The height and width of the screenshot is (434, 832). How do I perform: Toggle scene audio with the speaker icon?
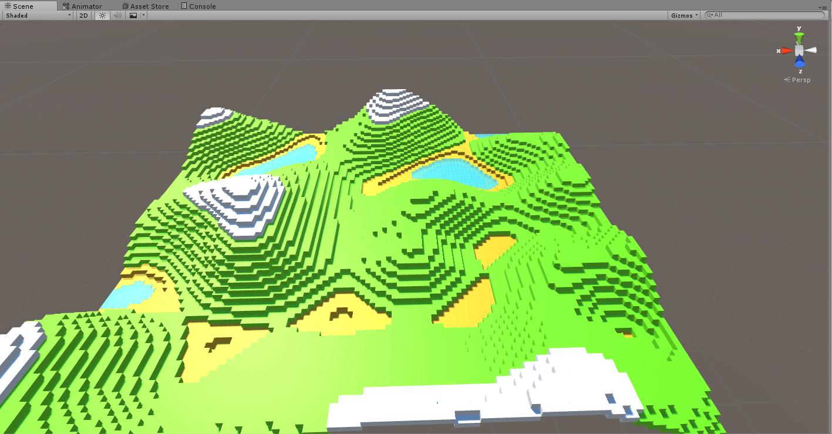point(117,15)
